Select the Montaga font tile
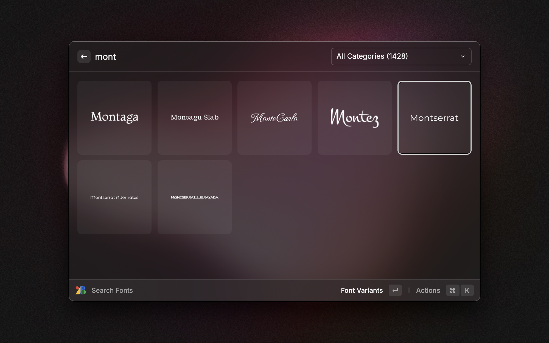The image size is (549, 343). pyautogui.click(x=114, y=118)
